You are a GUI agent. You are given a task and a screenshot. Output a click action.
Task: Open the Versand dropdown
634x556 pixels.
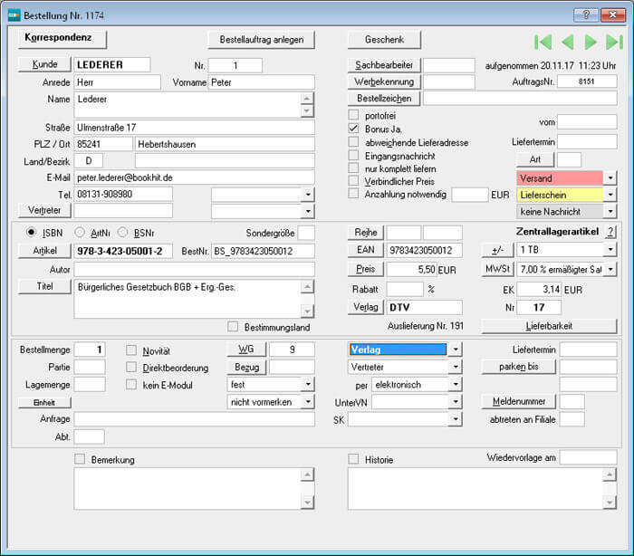(x=610, y=177)
